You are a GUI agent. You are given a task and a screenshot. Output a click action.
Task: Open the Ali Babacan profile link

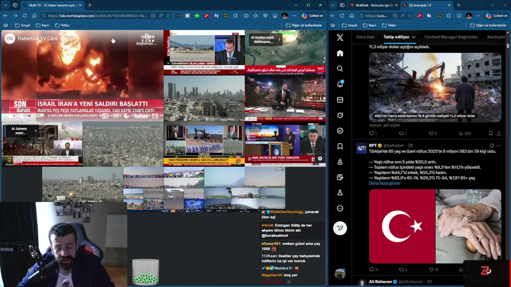click(x=380, y=282)
